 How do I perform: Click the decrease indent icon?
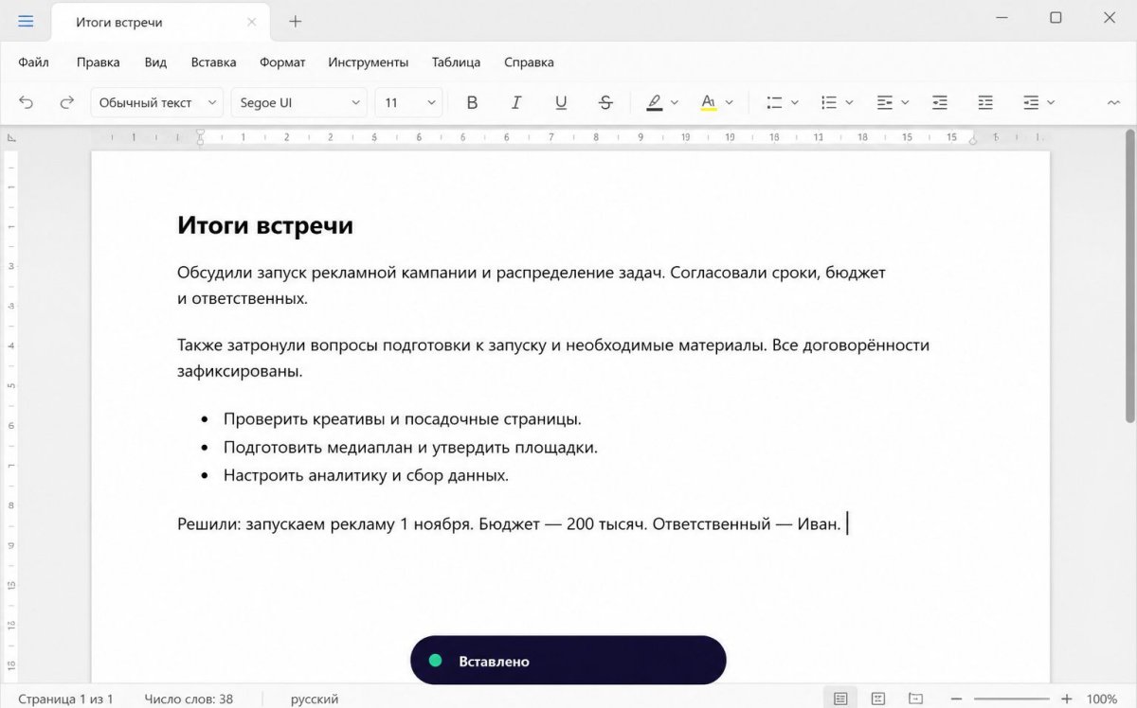(940, 102)
